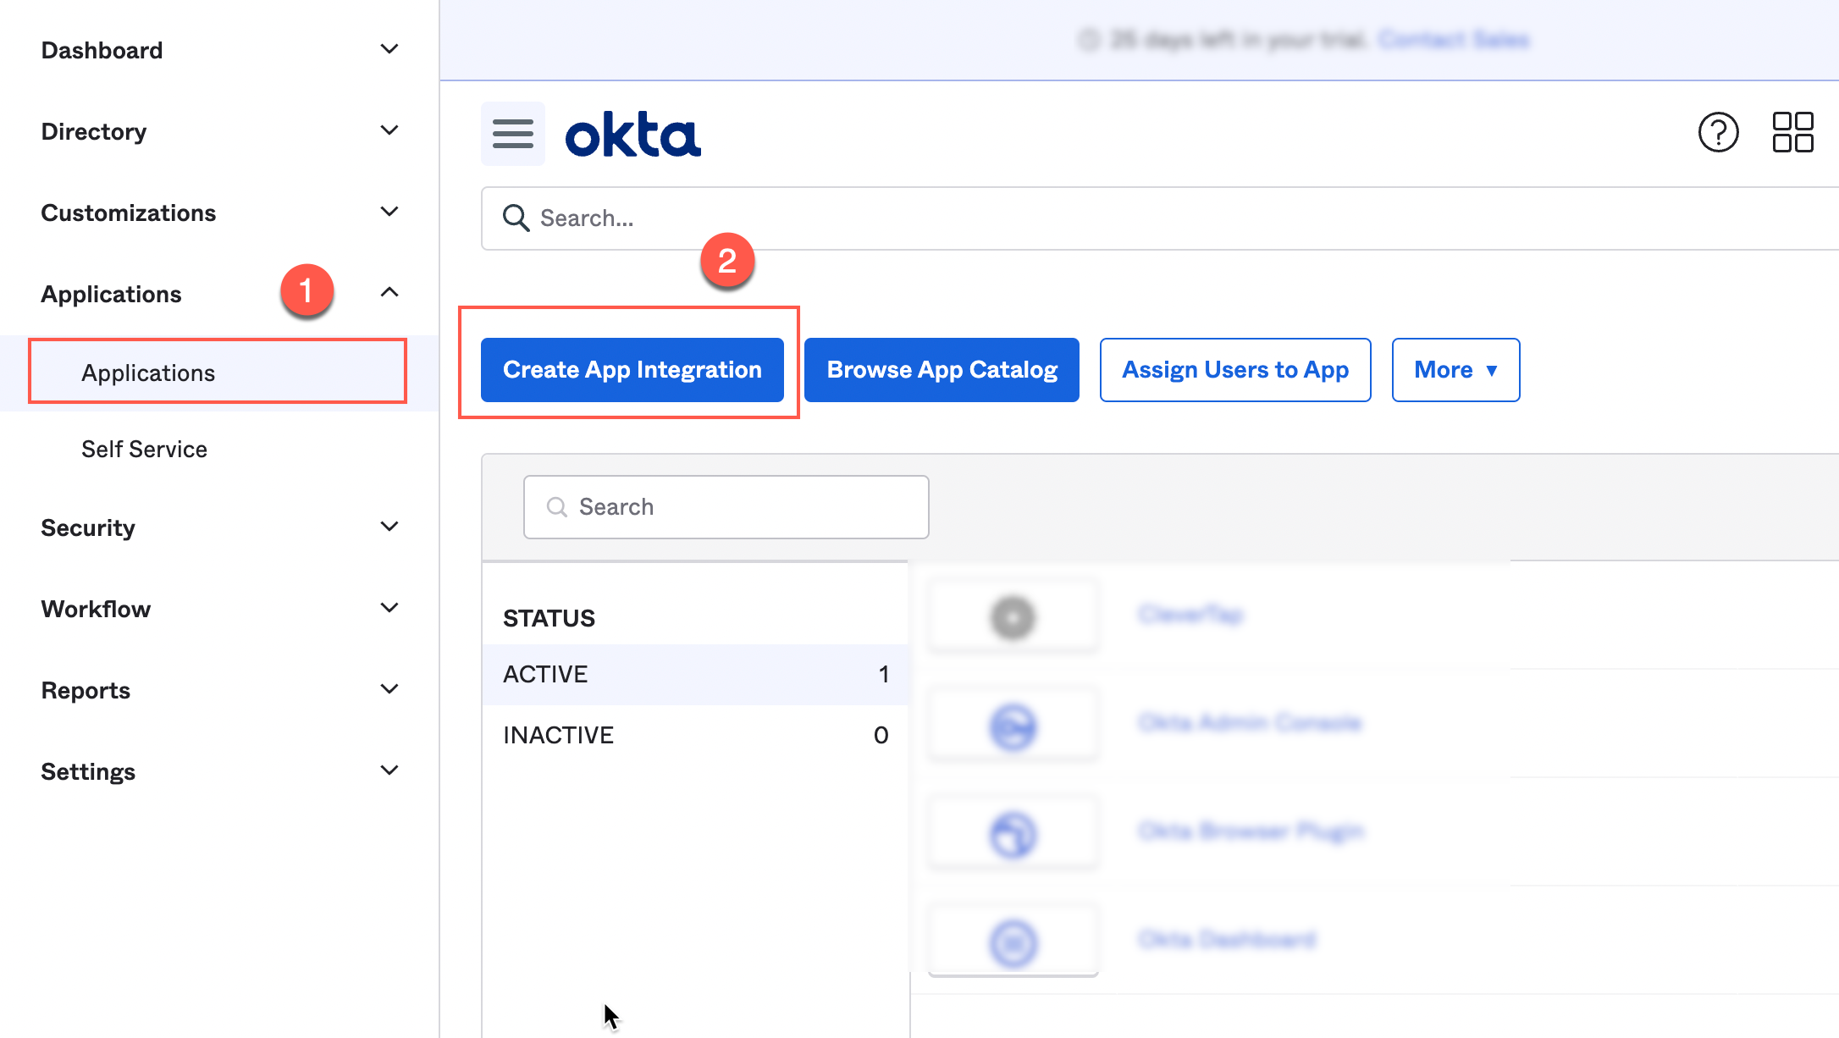Click the magnifier icon in top search
The height and width of the screenshot is (1038, 1839).
[516, 218]
